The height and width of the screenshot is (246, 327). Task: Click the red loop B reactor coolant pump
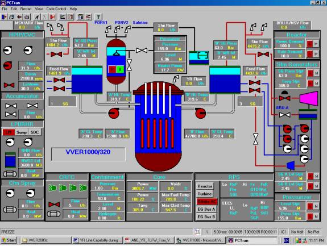coord(201,113)
